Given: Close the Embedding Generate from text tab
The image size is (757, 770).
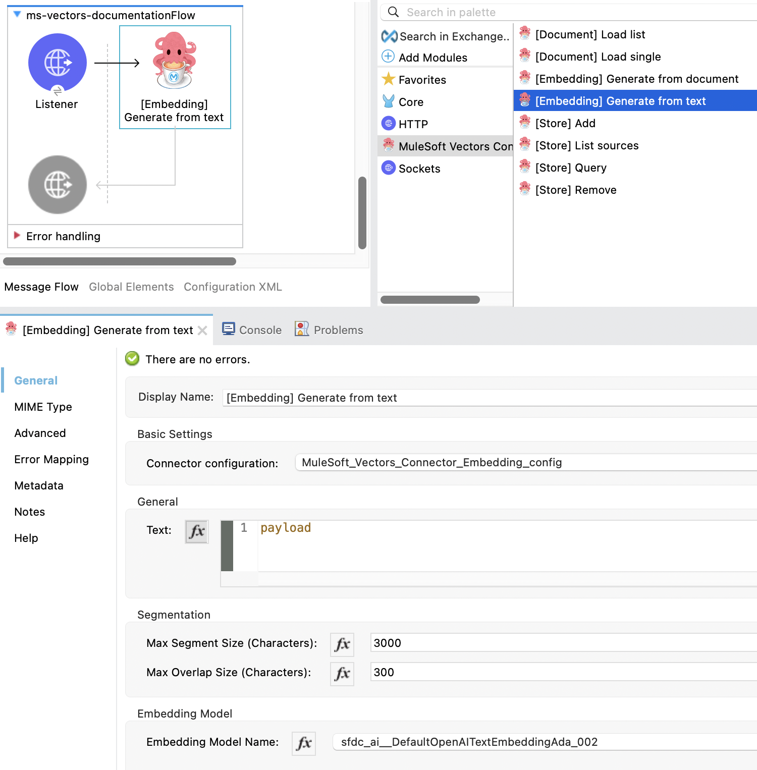Looking at the screenshot, I should click(x=202, y=331).
